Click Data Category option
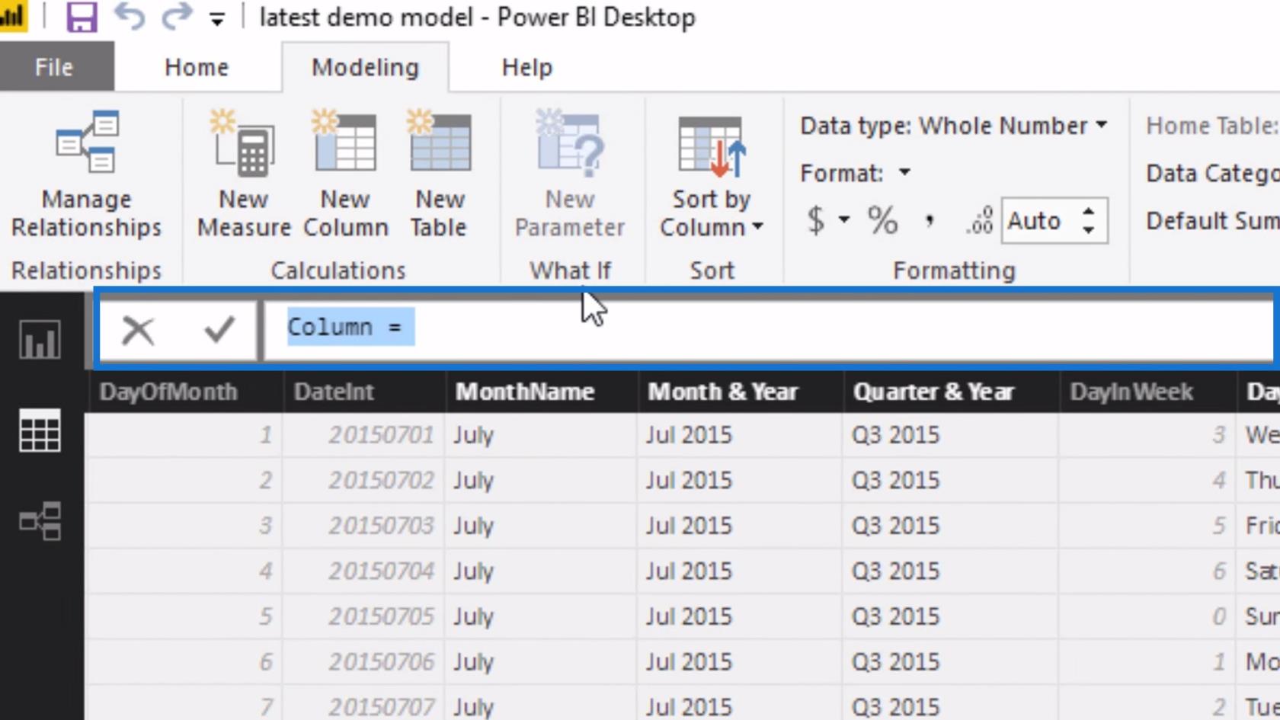Screen dimensions: 1280x720 point(1212,173)
